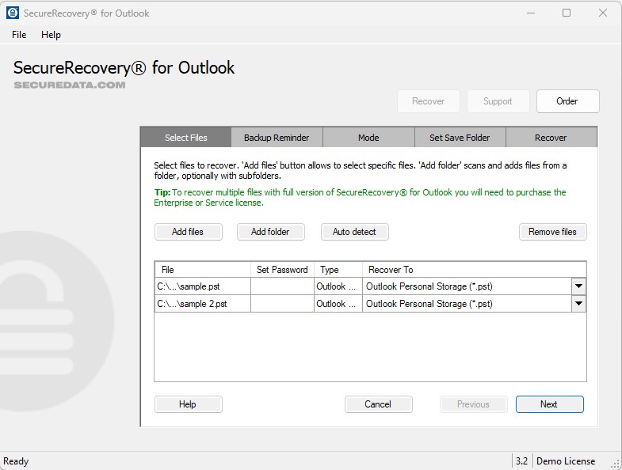Click the SecureRecovery app icon in title bar
622x470 pixels.
12,13
